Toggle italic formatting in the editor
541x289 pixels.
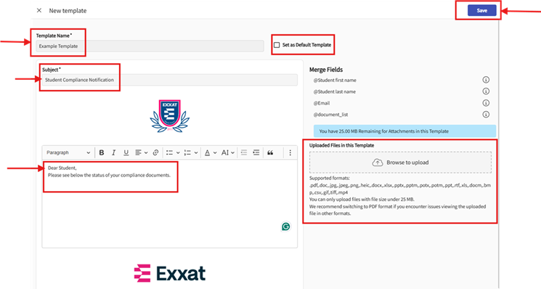113,152
